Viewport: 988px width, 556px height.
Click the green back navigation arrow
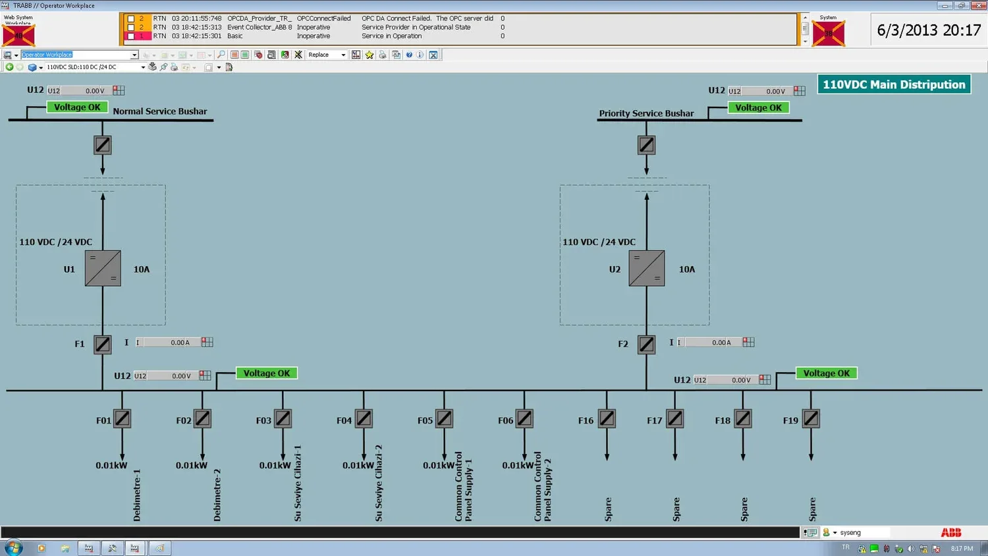pyautogui.click(x=9, y=67)
